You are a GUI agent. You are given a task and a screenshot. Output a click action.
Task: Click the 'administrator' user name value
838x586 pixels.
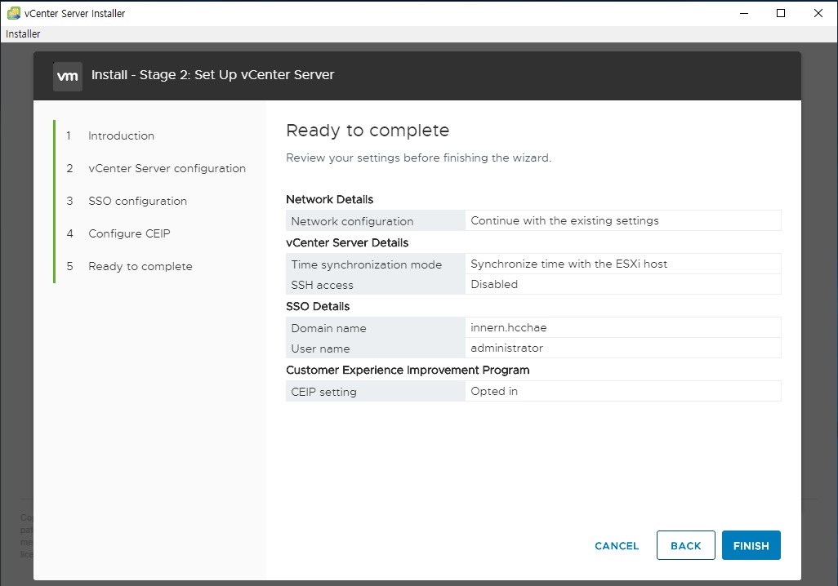point(506,348)
